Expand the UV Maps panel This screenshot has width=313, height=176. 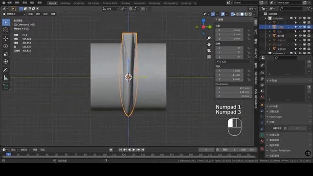pos(274,107)
